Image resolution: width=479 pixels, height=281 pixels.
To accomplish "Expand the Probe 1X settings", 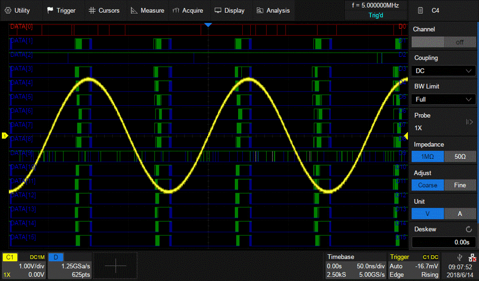I will (x=468, y=122).
